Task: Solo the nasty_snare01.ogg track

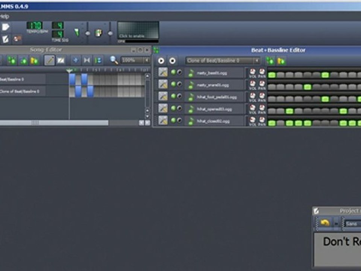Action: click(179, 84)
